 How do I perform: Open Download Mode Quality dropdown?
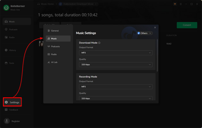[x=116, y=65]
